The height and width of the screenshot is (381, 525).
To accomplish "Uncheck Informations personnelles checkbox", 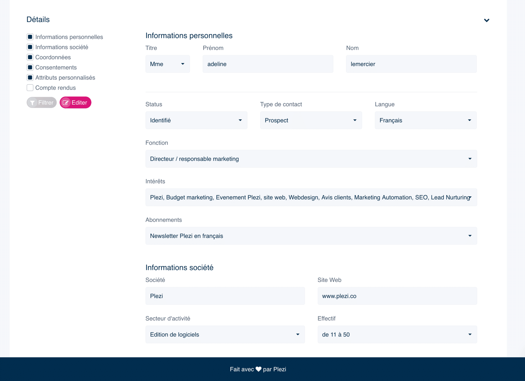I will [x=30, y=37].
